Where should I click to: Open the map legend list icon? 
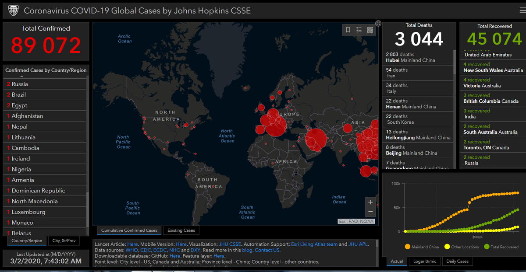[359, 30]
